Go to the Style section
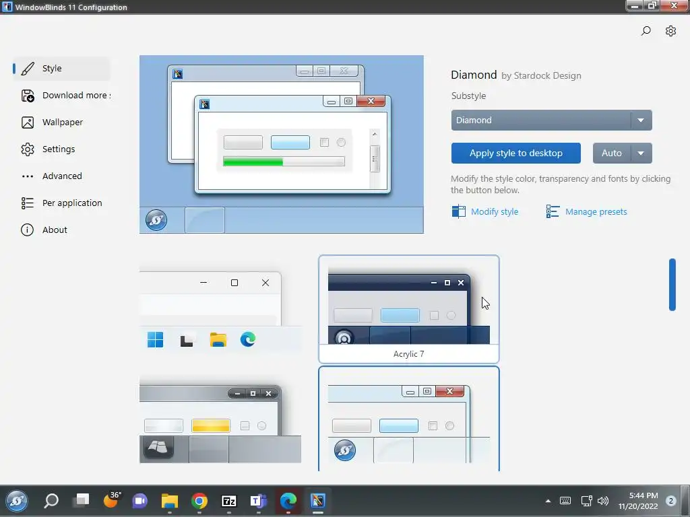This screenshot has height=517, width=690. (61, 69)
